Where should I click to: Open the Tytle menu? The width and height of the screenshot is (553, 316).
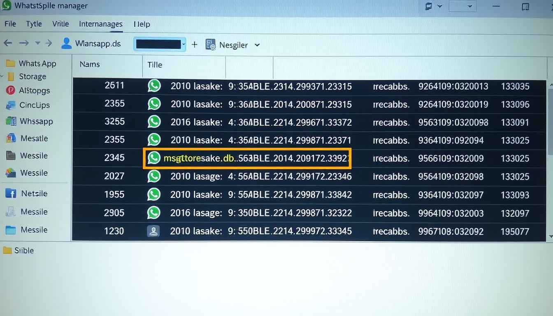pos(34,24)
